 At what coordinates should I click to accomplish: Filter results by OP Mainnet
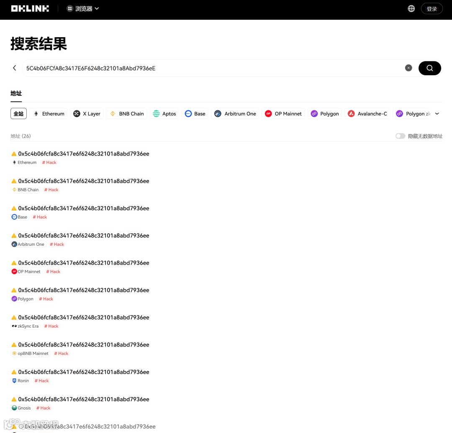tap(283, 113)
